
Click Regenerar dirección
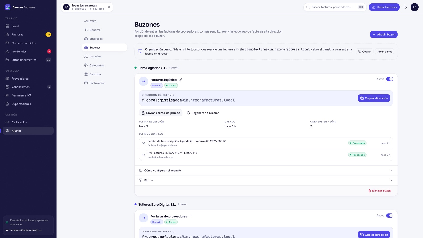click(203, 113)
